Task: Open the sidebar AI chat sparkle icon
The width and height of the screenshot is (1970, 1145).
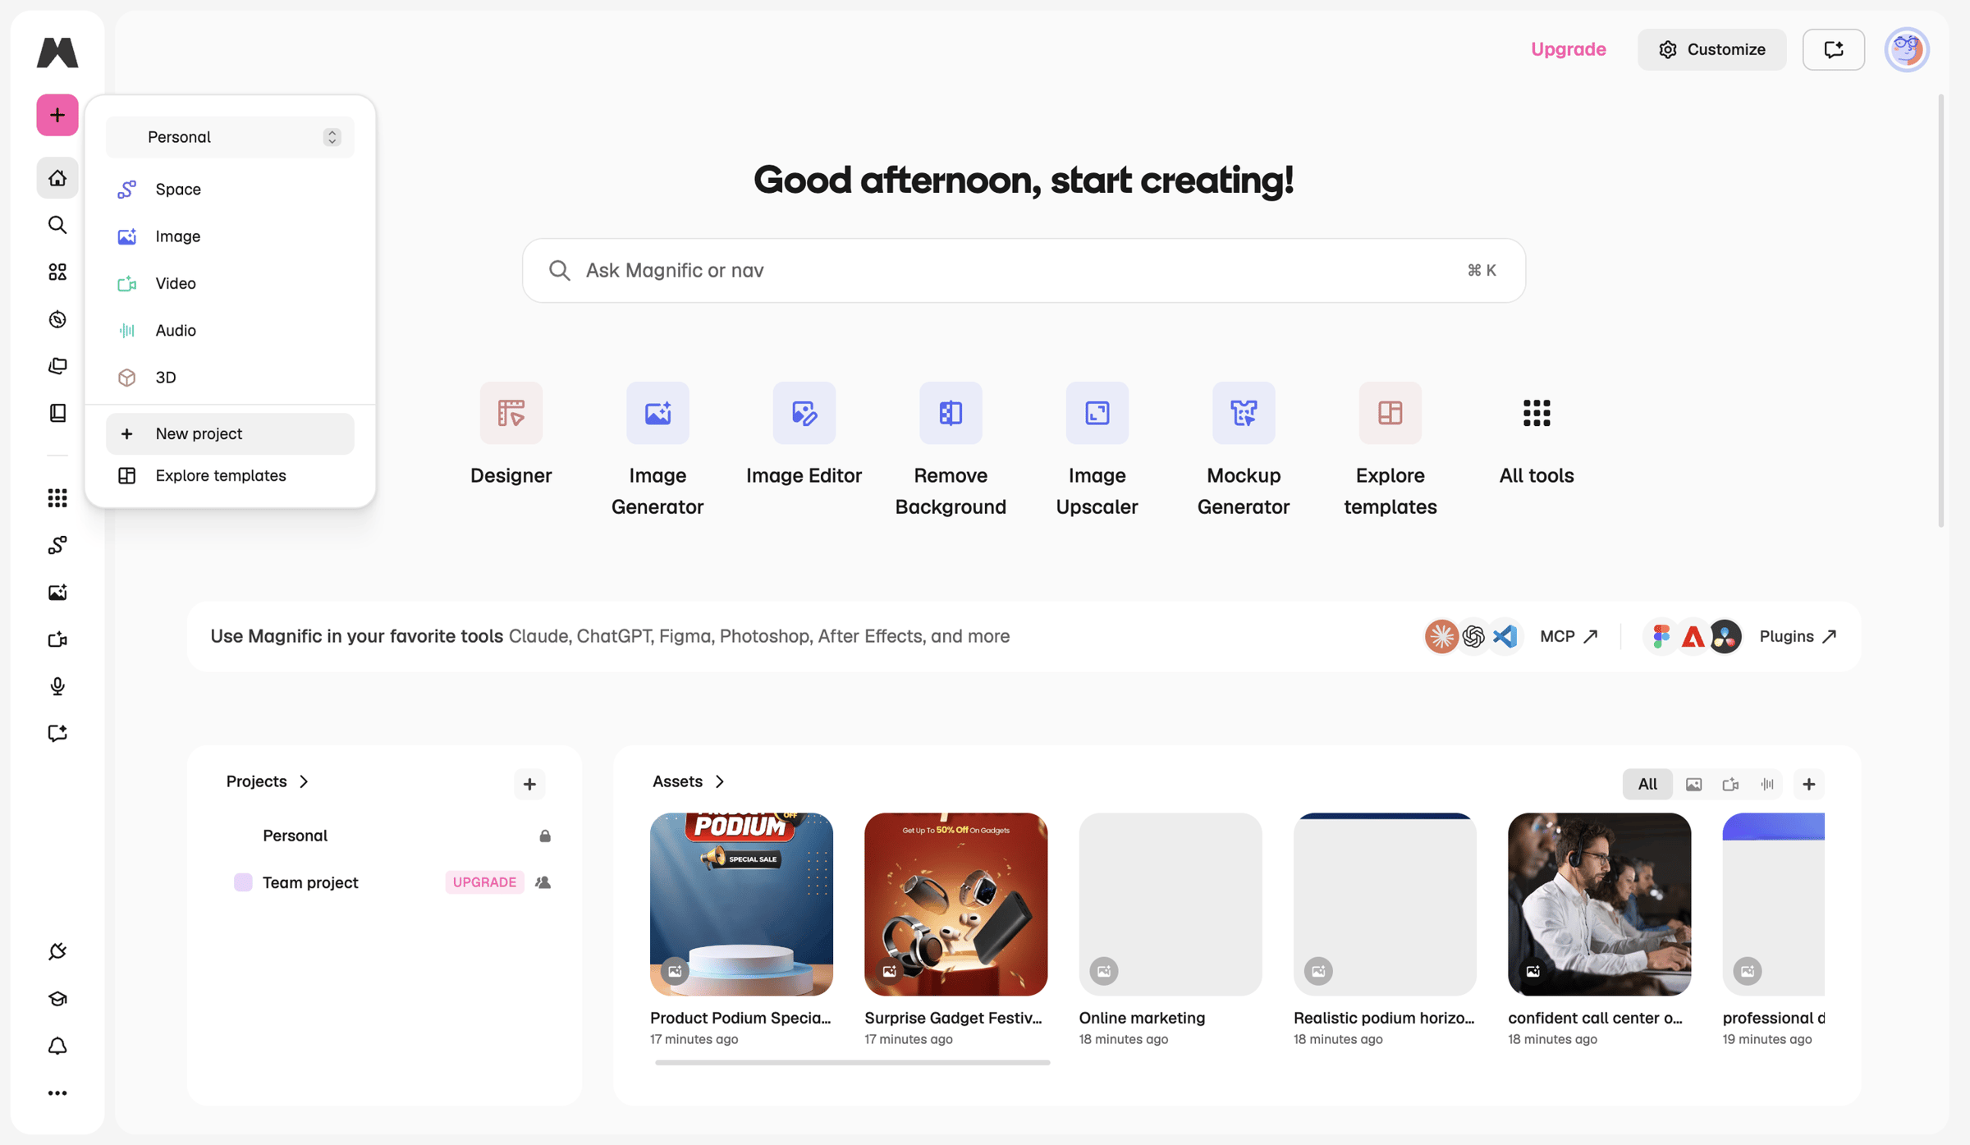Action: pos(57,733)
